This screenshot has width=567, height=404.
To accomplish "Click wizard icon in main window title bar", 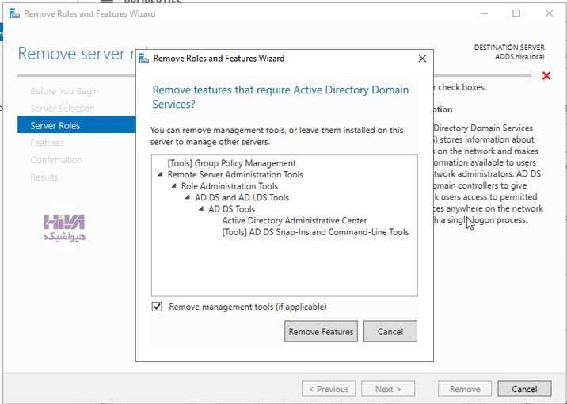I will (x=14, y=13).
